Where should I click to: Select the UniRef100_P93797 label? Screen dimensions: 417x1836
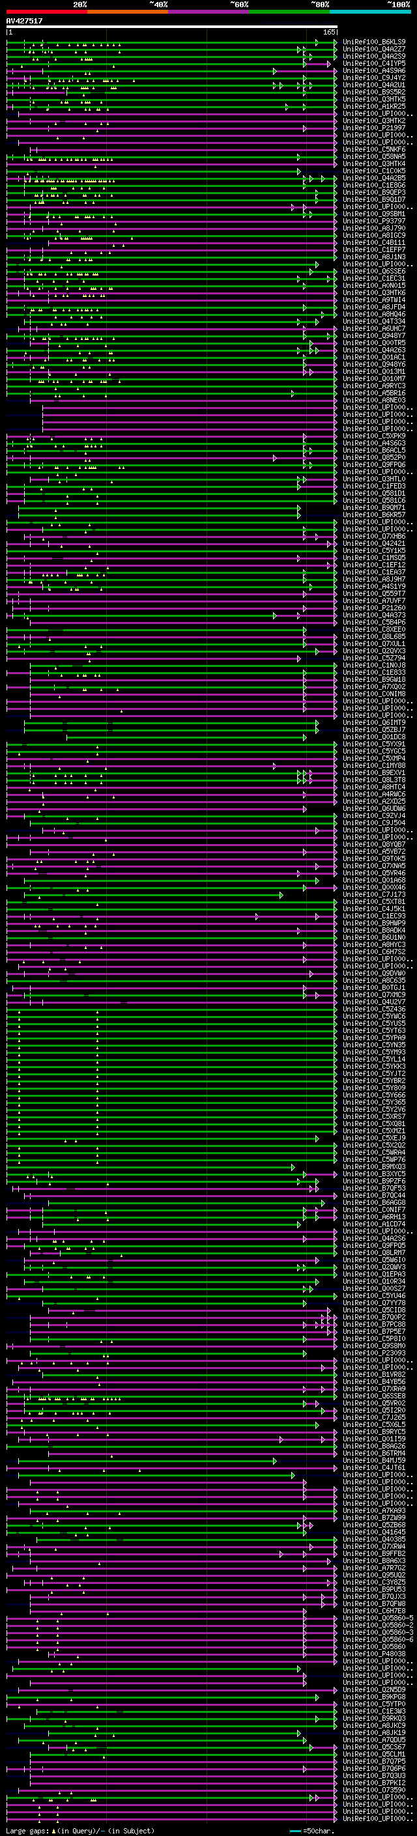click(x=374, y=221)
